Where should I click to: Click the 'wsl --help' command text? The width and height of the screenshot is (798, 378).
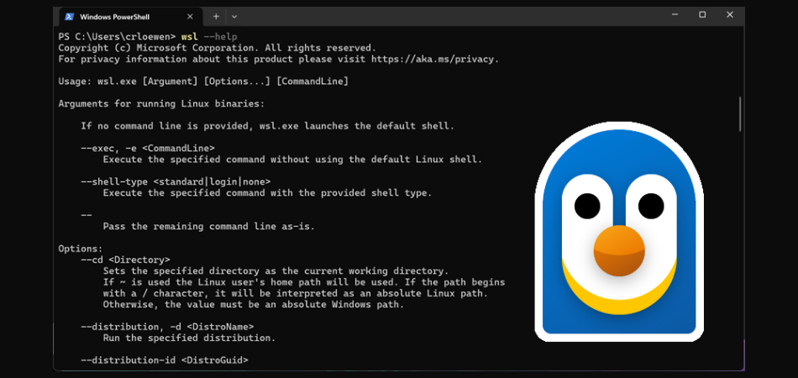[x=209, y=37]
